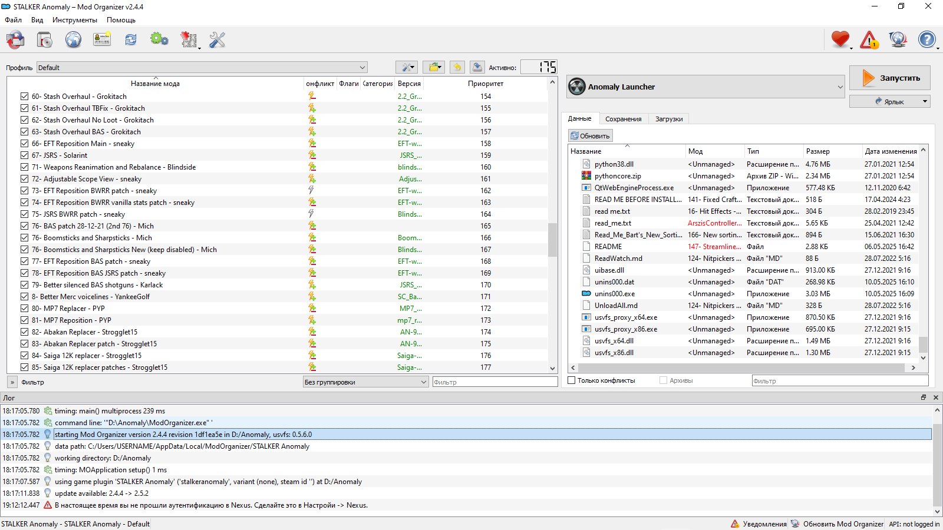Open the puzzle-piece tools plugin menu
This screenshot has height=530, width=943.
[189, 40]
